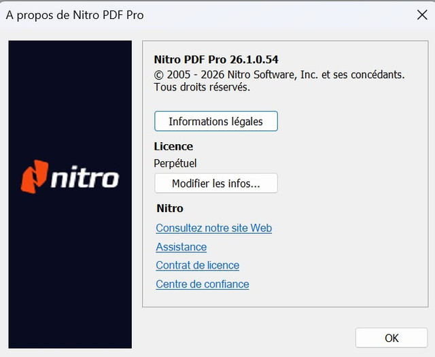Select the version text Nitro PDF Pro 26.1.0.54
435x357 pixels.
coord(216,60)
